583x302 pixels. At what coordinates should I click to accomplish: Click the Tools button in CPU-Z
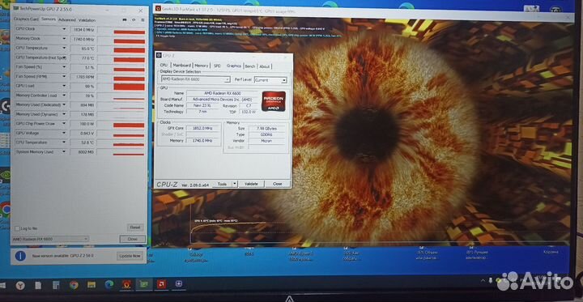pyautogui.click(x=222, y=184)
